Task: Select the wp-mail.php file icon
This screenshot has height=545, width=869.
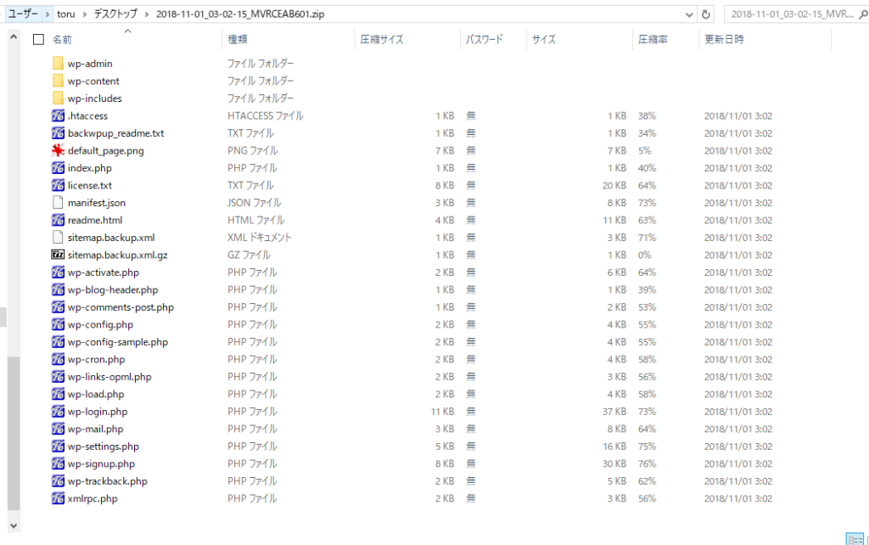Action: point(58,429)
